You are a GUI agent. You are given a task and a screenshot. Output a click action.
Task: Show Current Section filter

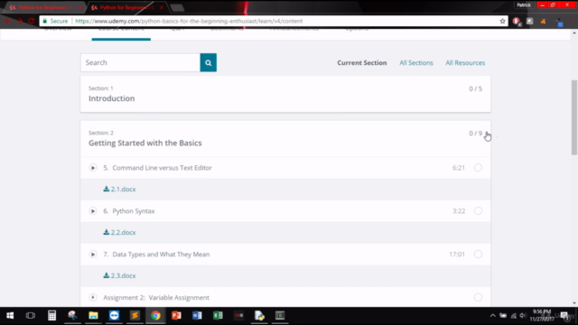click(362, 63)
